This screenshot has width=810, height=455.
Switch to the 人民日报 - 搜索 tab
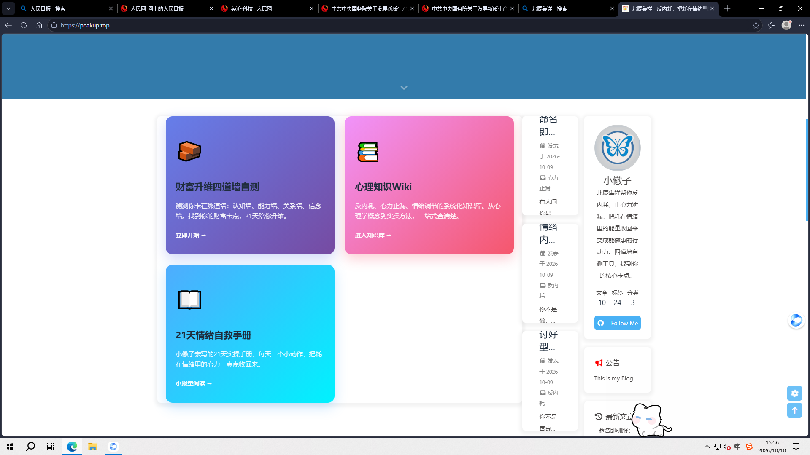click(x=66, y=8)
